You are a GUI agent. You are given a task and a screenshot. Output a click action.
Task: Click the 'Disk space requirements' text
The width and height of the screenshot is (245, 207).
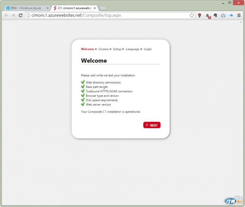coord(102,100)
